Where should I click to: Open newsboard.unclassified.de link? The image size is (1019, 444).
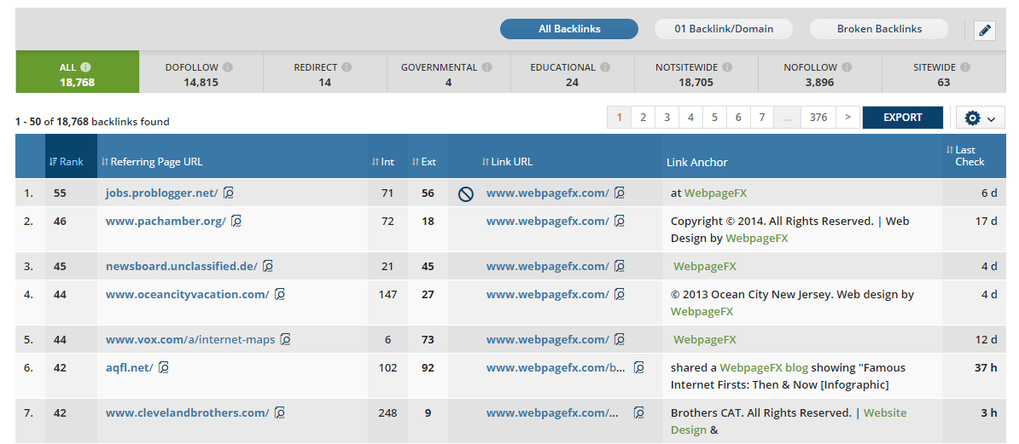coord(181,266)
